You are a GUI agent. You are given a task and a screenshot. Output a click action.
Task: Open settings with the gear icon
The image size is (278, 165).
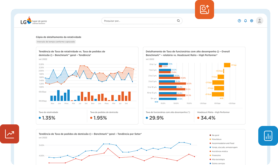click(x=252, y=21)
